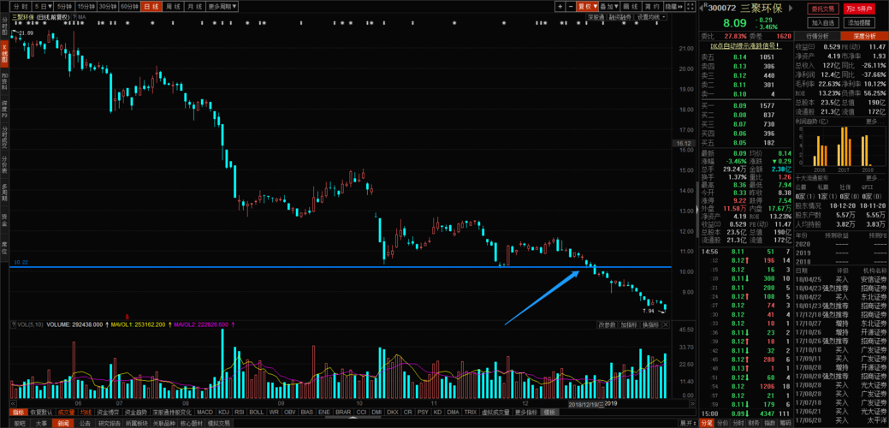This screenshot has width=889, height=428.
Task: Zoom in the chart with plus button
Action: point(560,6)
